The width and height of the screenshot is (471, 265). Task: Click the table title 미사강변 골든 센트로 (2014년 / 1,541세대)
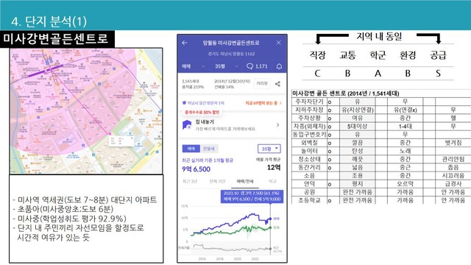coord(345,93)
